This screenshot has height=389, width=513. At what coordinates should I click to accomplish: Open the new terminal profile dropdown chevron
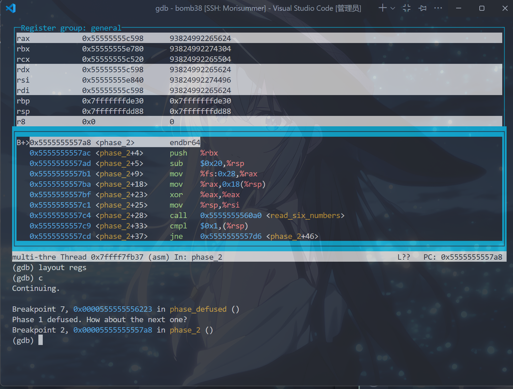pos(392,8)
